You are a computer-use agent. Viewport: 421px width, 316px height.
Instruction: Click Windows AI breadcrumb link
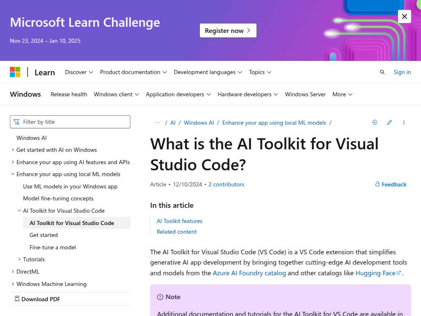199,123
